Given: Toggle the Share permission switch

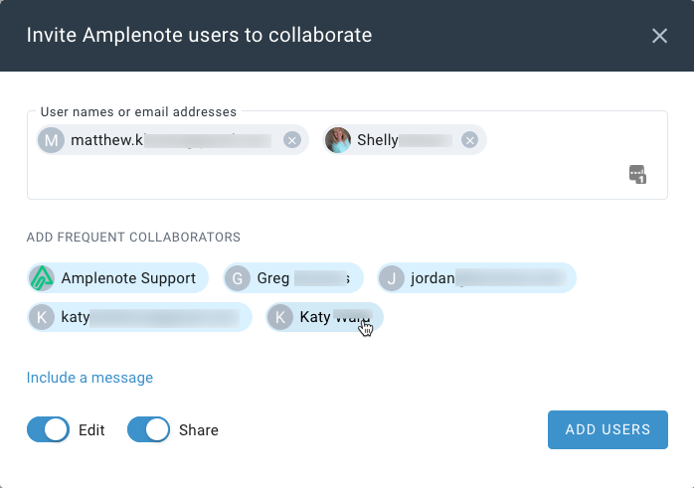Looking at the screenshot, I should click(x=149, y=429).
